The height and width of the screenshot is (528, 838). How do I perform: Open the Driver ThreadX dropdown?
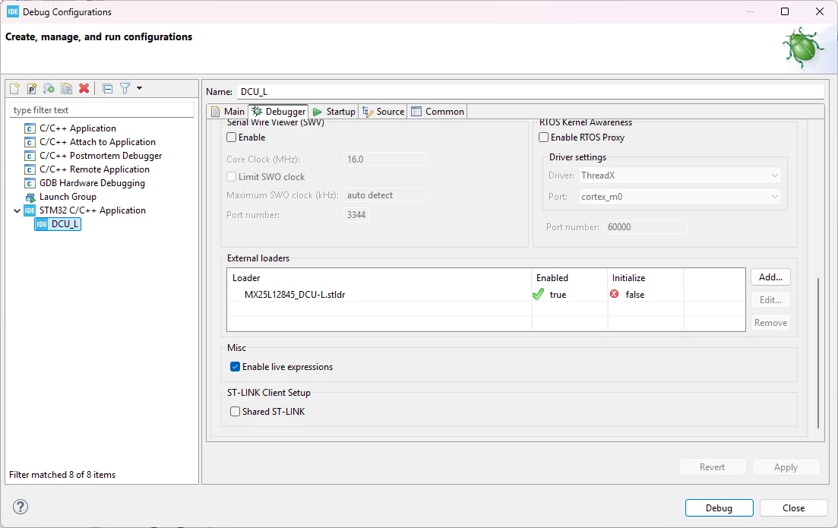(x=680, y=175)
